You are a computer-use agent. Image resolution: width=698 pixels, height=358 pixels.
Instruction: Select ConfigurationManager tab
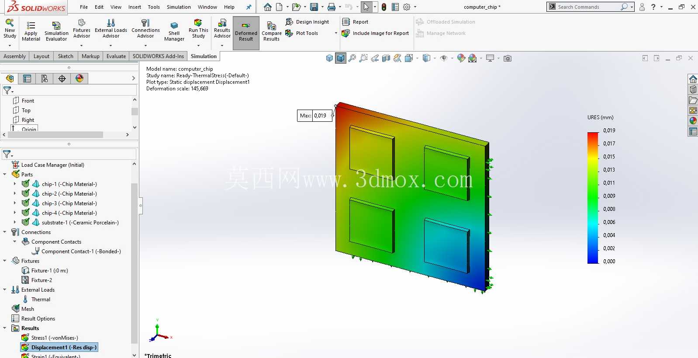pos(45,79)
